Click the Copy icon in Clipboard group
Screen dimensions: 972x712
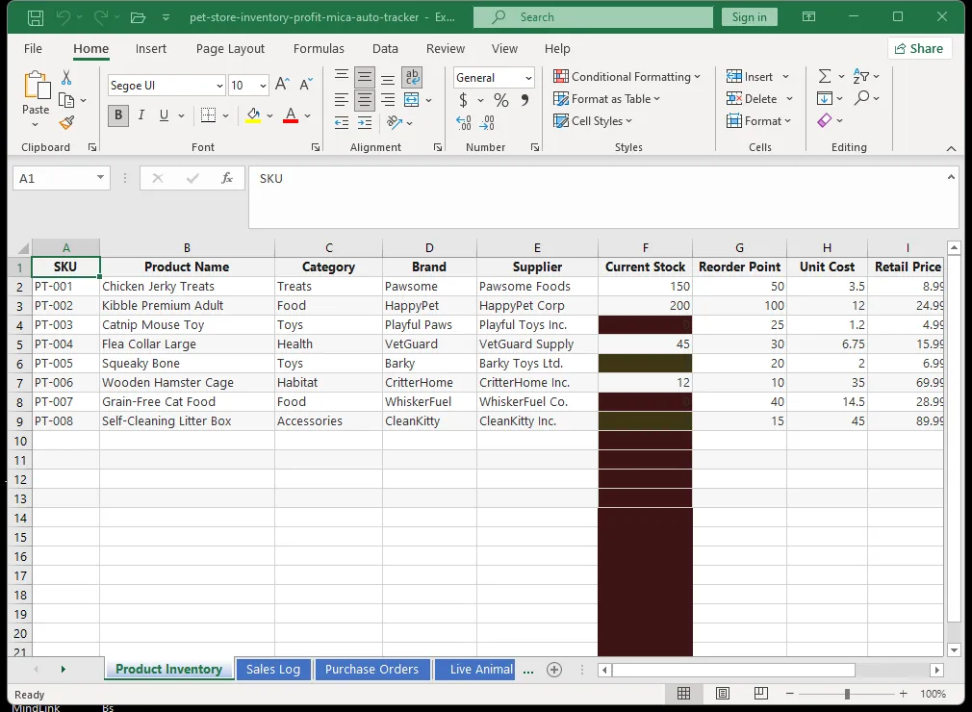click(x=66, y=100)
